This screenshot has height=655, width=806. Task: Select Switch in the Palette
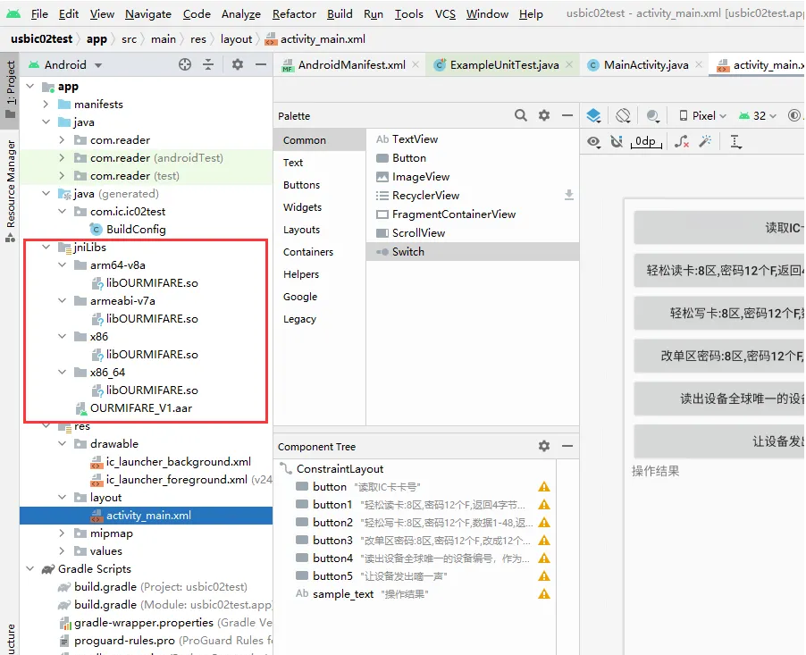(473, 251)
